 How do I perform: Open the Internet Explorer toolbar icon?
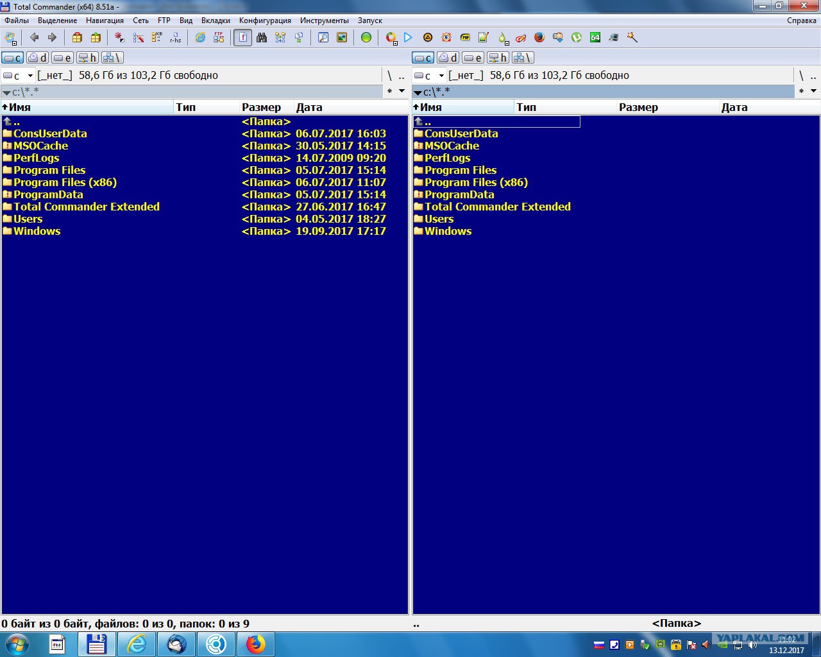point(200,38)
